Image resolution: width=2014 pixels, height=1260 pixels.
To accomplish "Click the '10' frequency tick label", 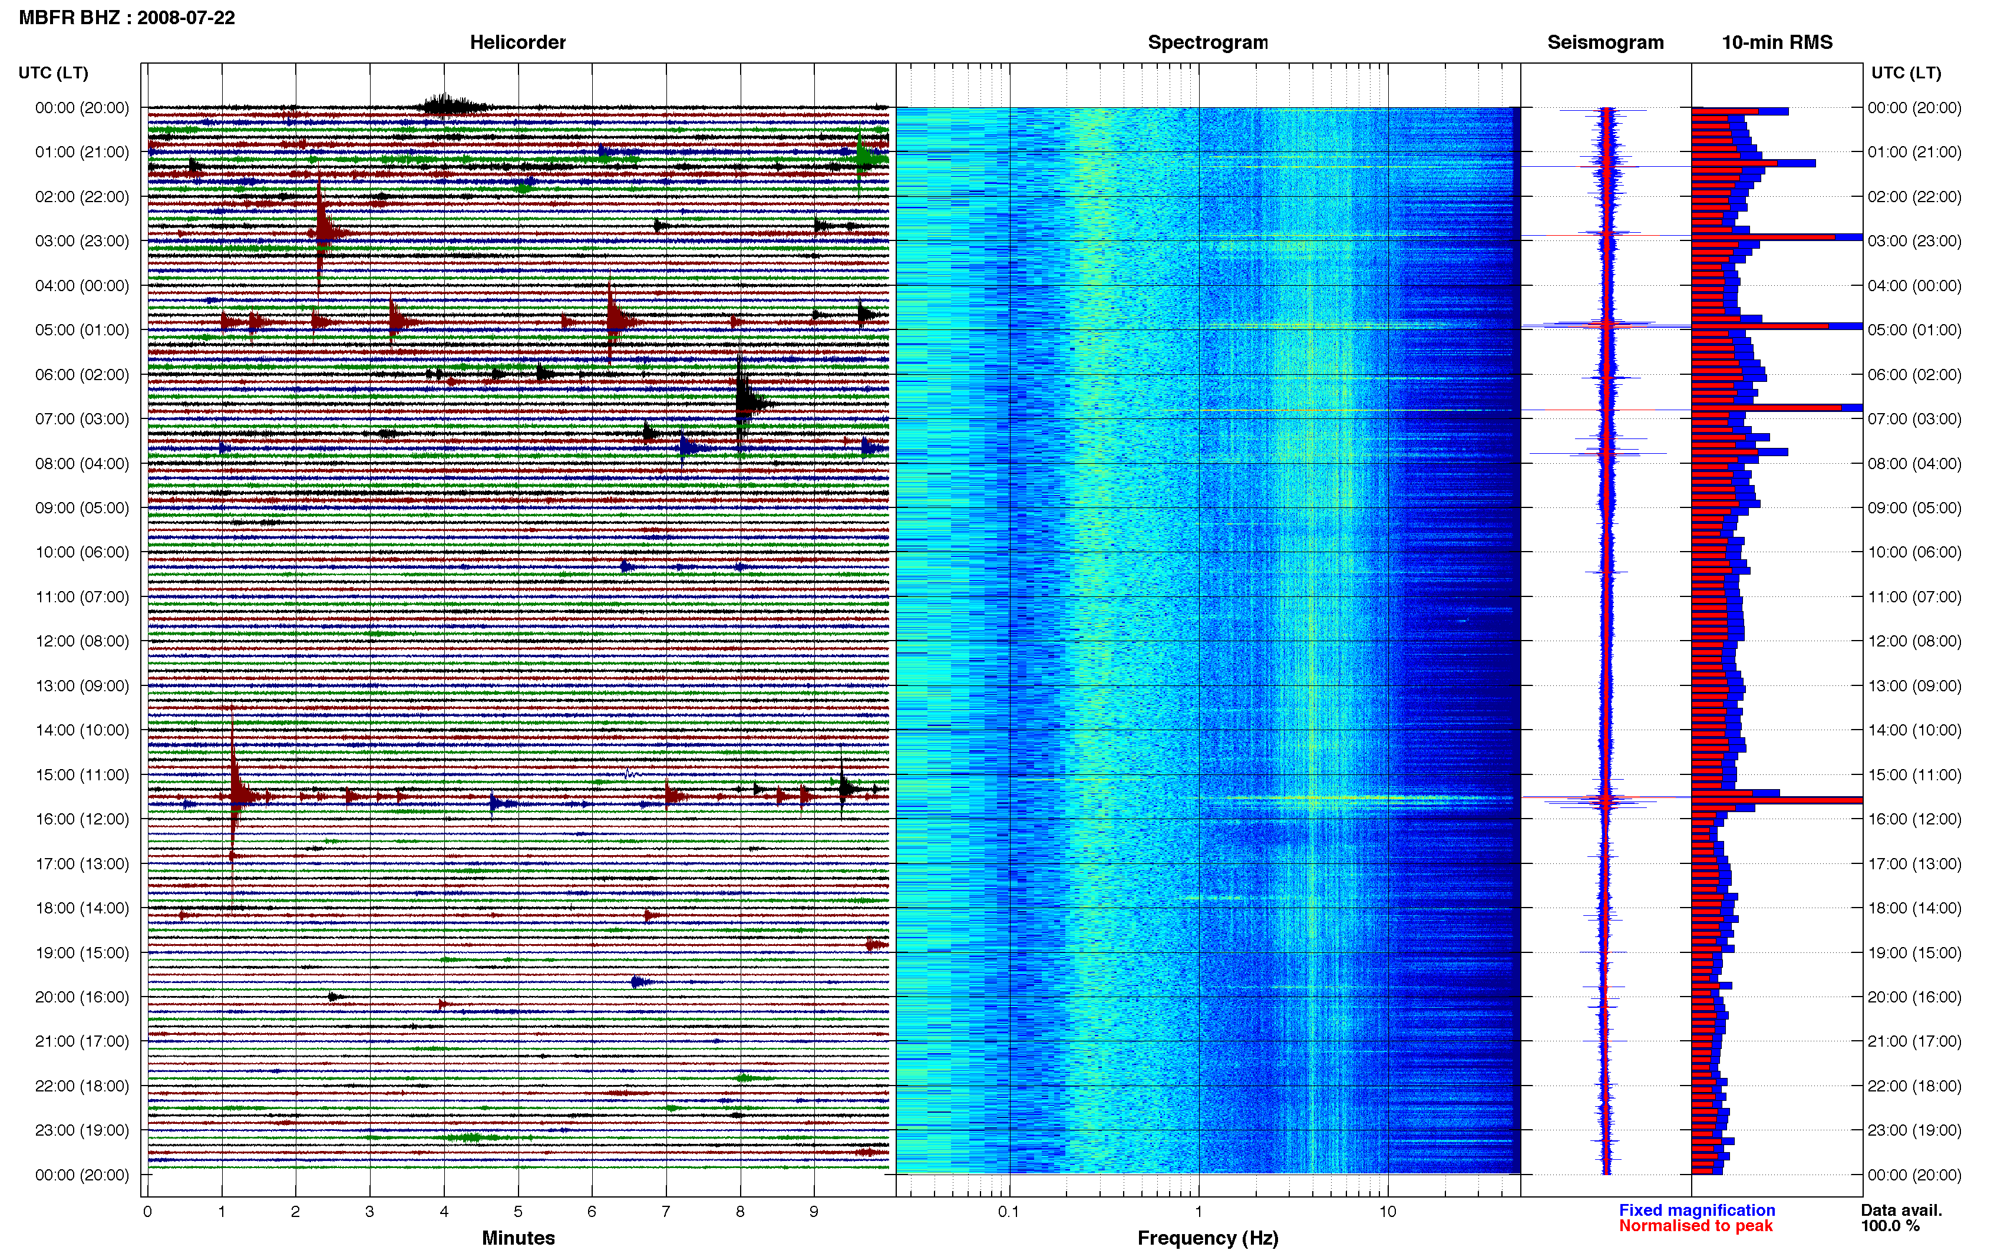I will 1387,1212.
